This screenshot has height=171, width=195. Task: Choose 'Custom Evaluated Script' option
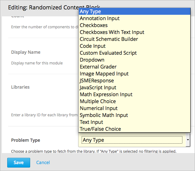click(108, 53)
